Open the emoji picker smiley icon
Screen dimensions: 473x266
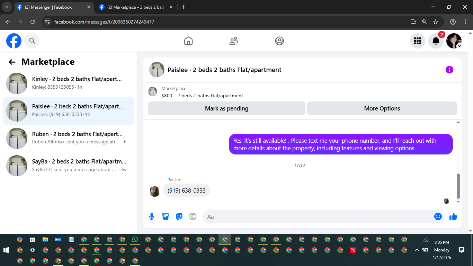point(438,216)
